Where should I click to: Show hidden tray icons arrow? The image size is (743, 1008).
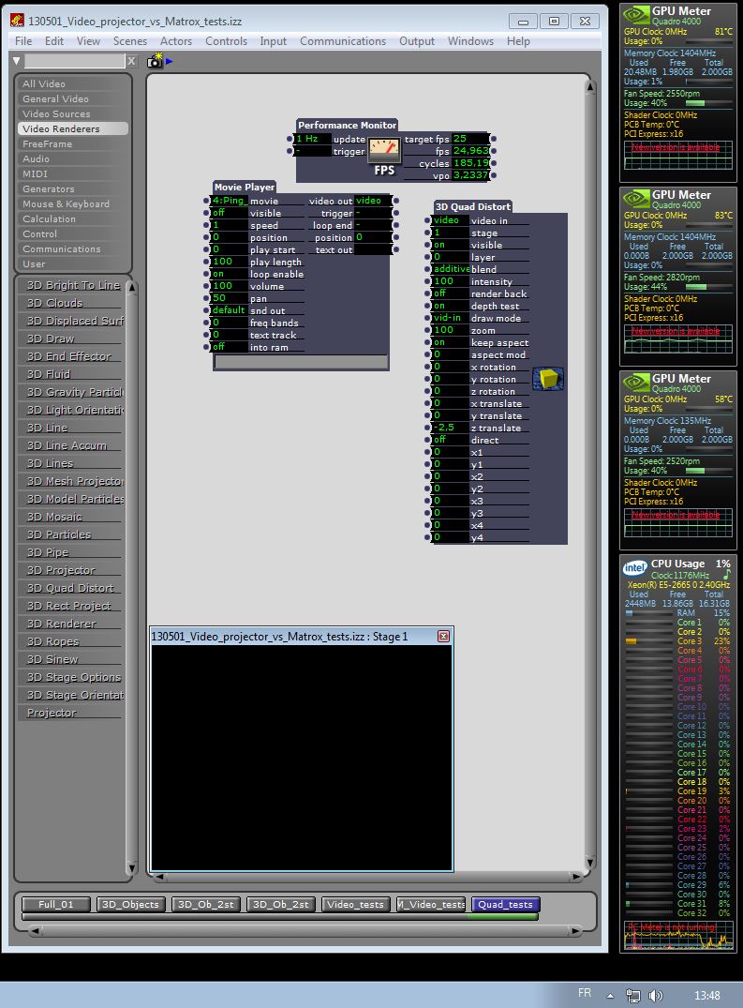610,996
